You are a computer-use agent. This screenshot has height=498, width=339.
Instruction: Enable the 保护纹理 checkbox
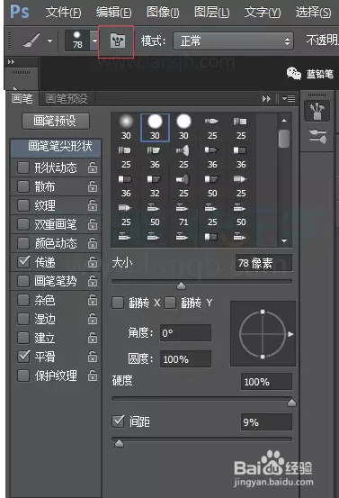tap(23, 376)
